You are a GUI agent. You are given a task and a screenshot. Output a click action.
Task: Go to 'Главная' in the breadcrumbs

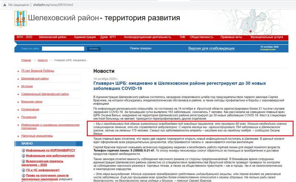[26, 60]
